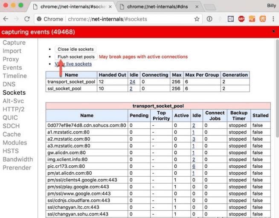Image resolution: width=279 pixels, height=218 pixels.
Task: Open idle link for 0d077ef9e74d8.cdn.sohucs.com:80
Action: [x=194, y=125]
